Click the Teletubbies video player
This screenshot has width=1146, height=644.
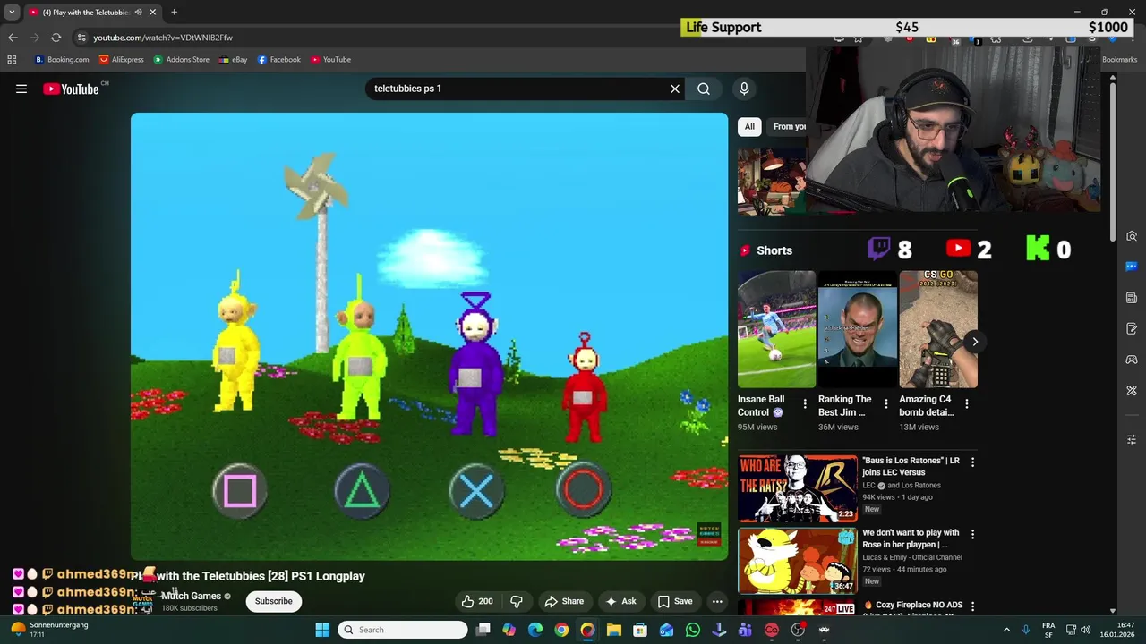430,336
